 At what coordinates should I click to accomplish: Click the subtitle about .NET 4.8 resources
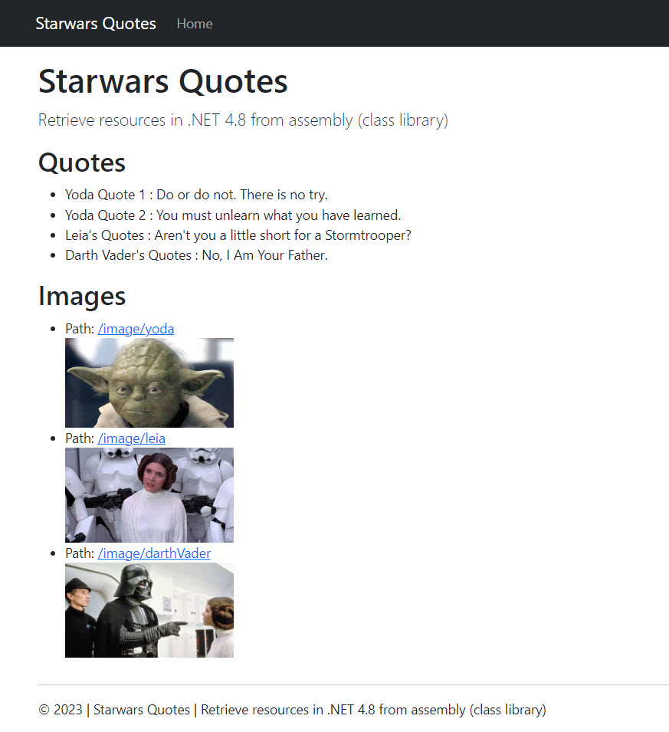pyautogui.click(x=243, y=120)
